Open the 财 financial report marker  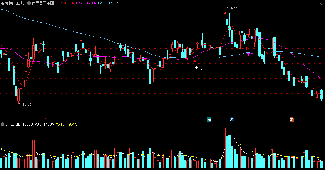(x=232, y=119)
